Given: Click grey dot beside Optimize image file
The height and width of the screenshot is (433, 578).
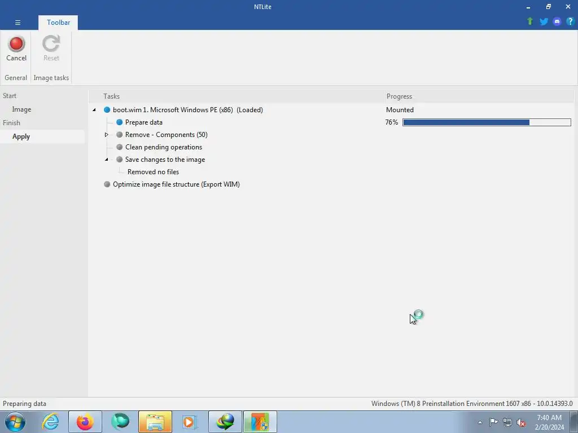Looking at the screenshot, I should (x=107, y=184).
